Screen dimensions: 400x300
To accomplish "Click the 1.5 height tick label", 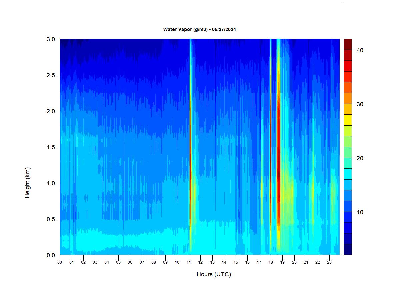I will pos(51,147).
